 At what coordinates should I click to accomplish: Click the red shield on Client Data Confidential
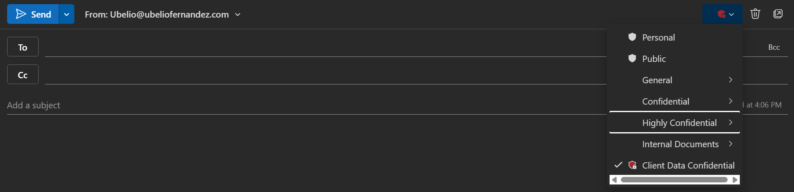point(632,165)
